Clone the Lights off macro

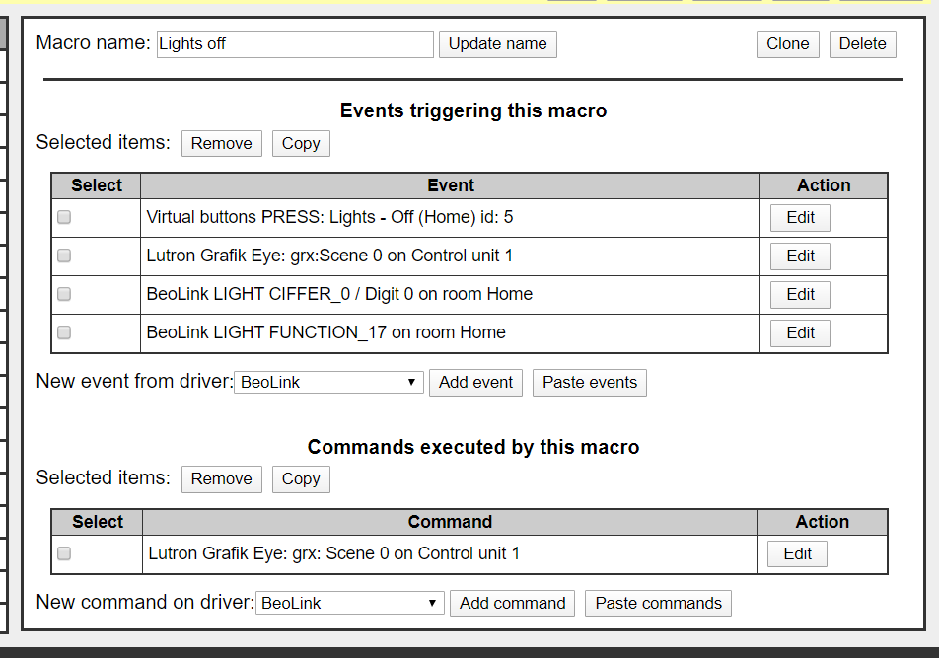pyautogui.click(x=787, y=44)
